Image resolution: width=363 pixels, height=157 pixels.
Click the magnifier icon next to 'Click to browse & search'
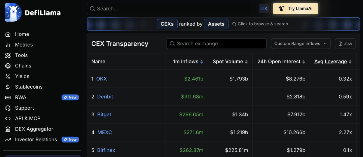click(x=234, y=24)
